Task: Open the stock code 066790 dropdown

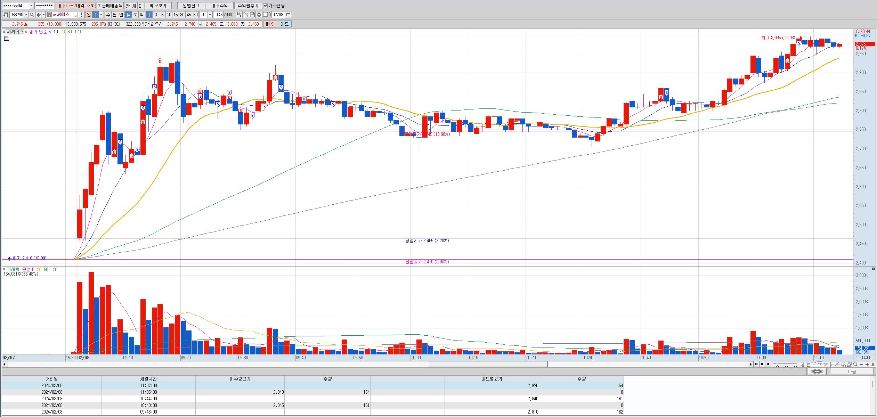Action: 26,15
